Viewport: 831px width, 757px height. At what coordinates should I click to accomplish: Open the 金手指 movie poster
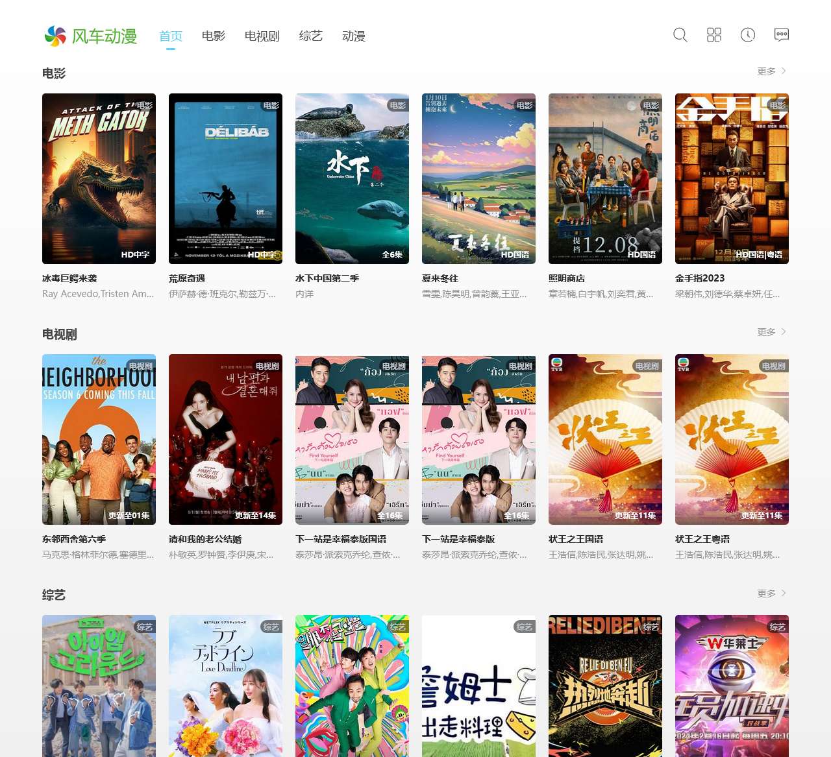tap(732, 178)
